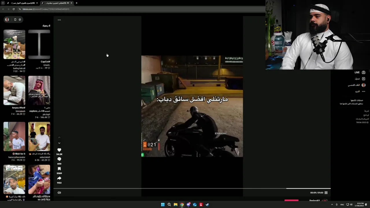
Task: Open the tray volume control
Action: point(351,205)
